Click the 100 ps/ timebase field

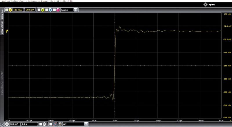point(14,124)
